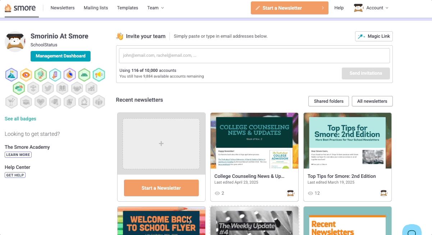This screenshot has height=235, width=432.
Task: Select the gray Twitter bird badge
Action: (x=48, y=88)
